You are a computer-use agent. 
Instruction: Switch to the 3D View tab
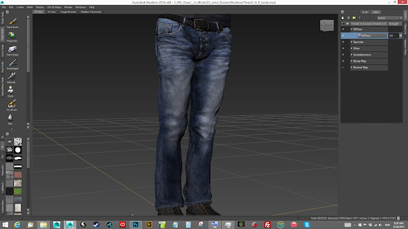tap(39, 12)
